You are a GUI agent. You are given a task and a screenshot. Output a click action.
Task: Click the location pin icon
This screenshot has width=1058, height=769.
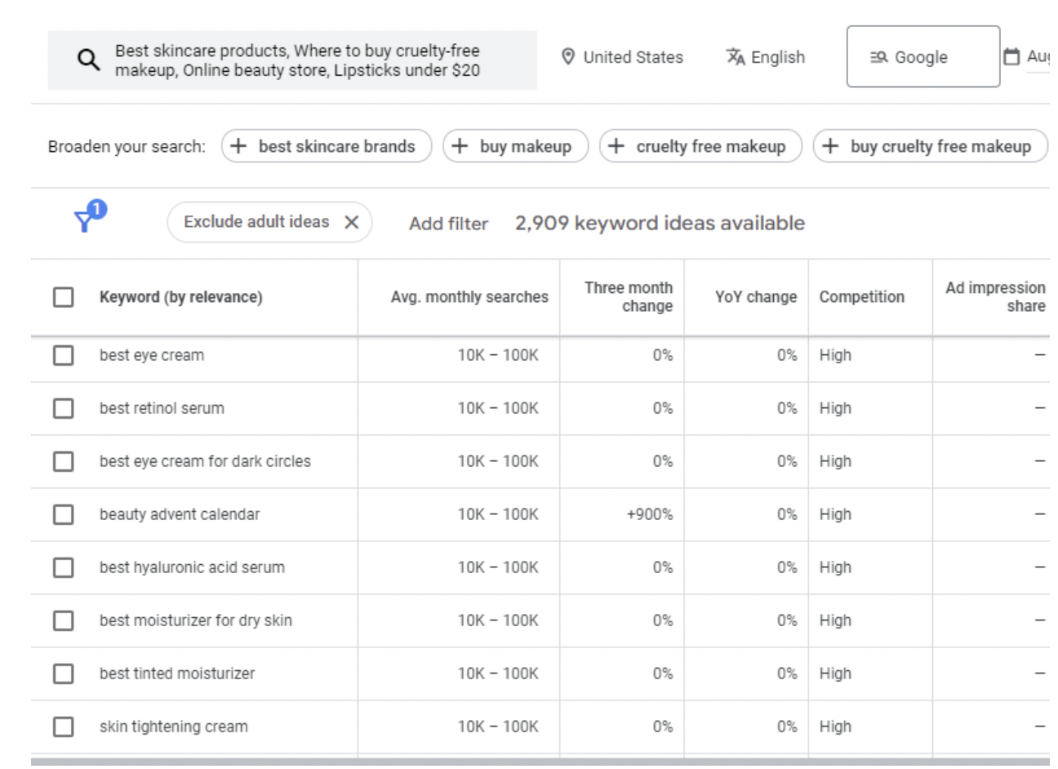tap(568, 57)
